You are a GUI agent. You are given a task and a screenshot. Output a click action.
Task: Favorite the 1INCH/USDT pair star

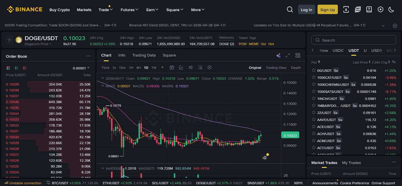point(314,98)
